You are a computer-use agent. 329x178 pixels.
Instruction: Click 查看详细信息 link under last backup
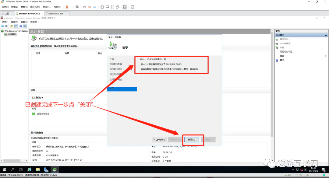[43, 114]
